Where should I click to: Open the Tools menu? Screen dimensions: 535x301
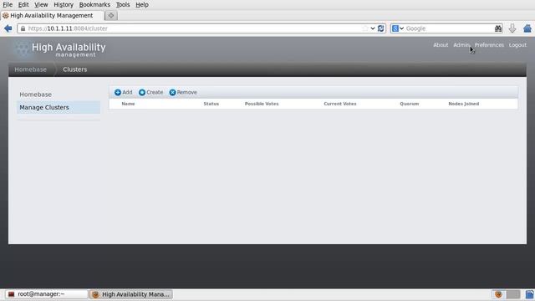coord(123,5)
